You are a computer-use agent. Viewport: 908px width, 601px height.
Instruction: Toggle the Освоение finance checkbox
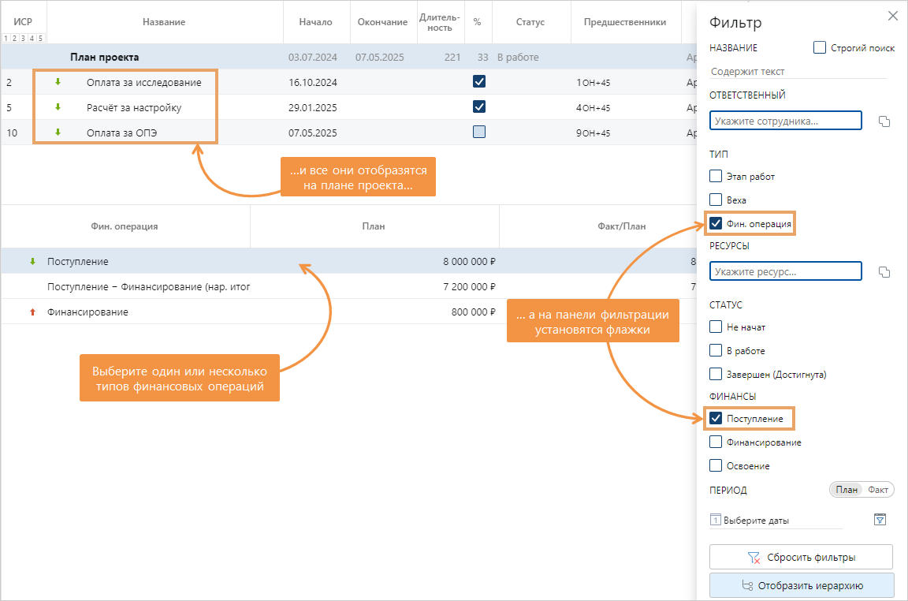click(x=716, y=466)
